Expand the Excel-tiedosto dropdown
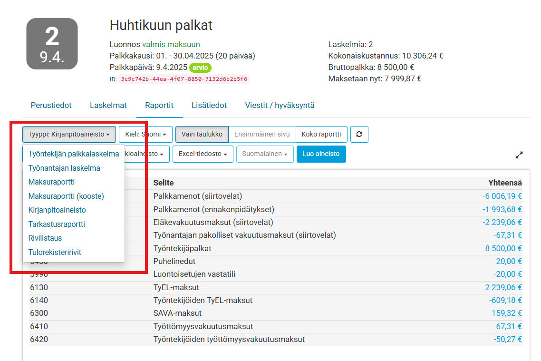The height and width of the screenshot is (361, 541). (x=203, y=154)
